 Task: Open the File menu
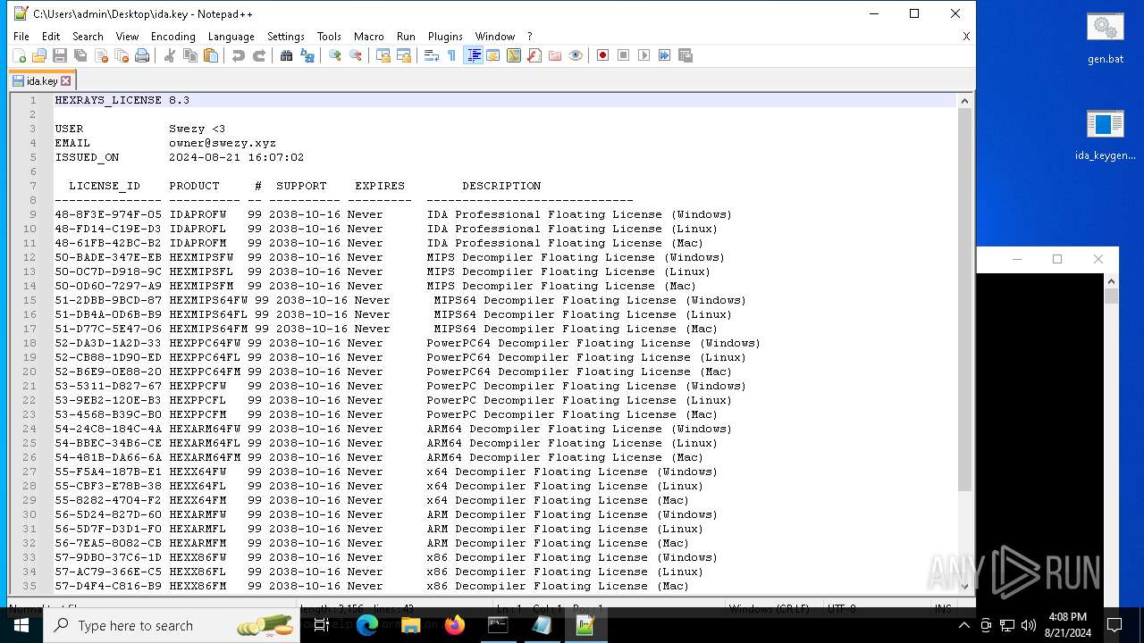pyautogui.click(x=21, y=37)
